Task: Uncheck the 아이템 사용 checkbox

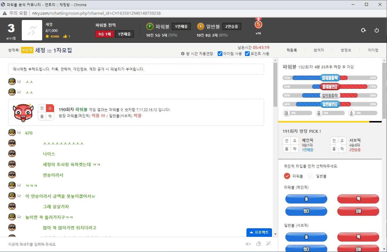Action: 220,54
